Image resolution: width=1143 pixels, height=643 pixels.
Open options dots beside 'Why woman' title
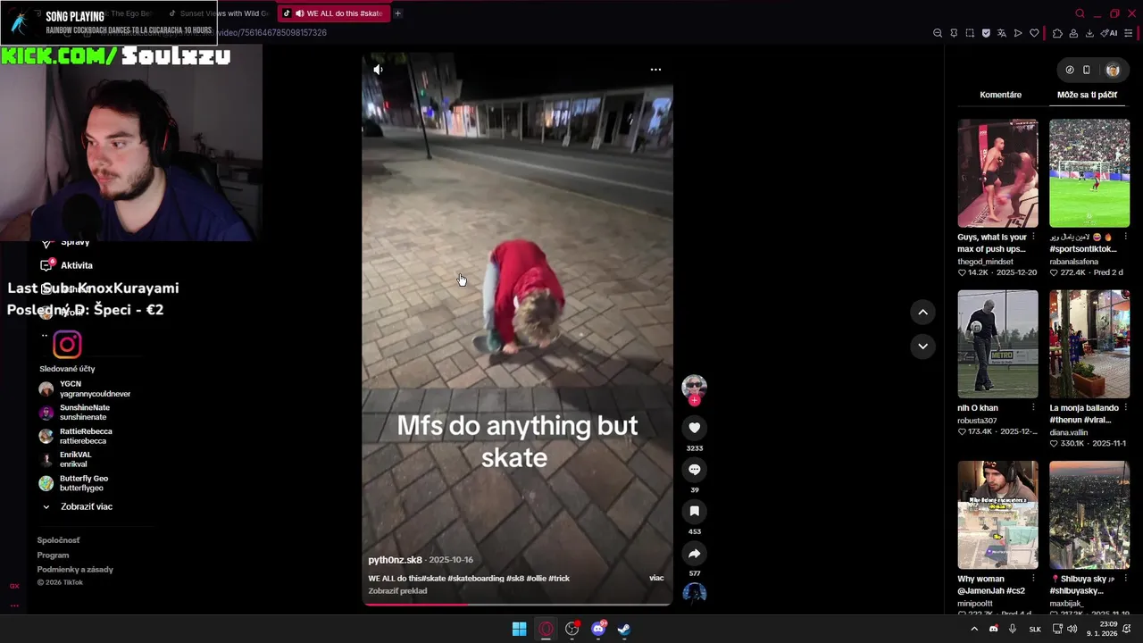pyautogui.click(x=1034, y=579)
